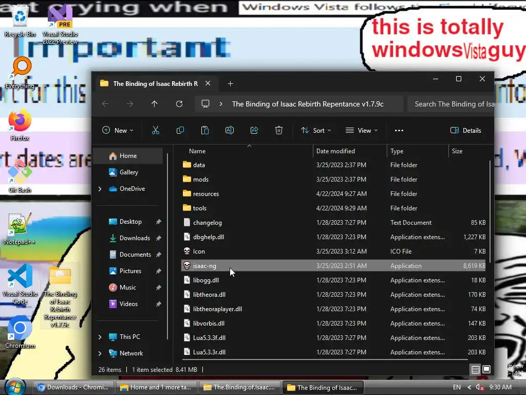Open Documents quick access item
526x395 pixels.
tap(129, 255)
